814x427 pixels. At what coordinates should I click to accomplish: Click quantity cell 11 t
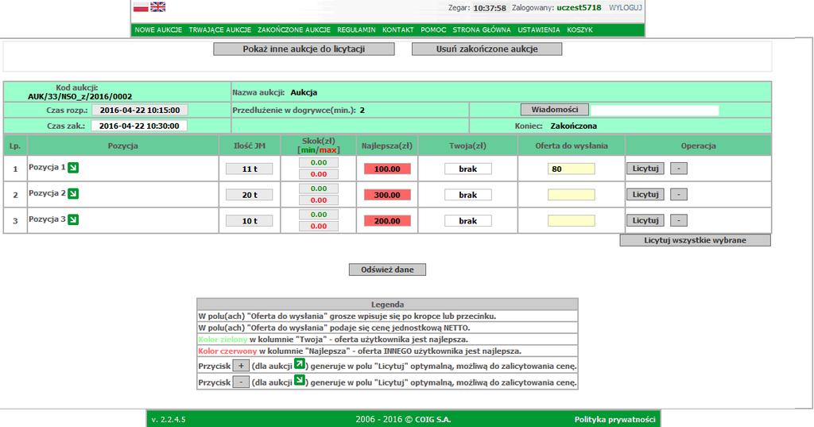click(x=249, y=169)
